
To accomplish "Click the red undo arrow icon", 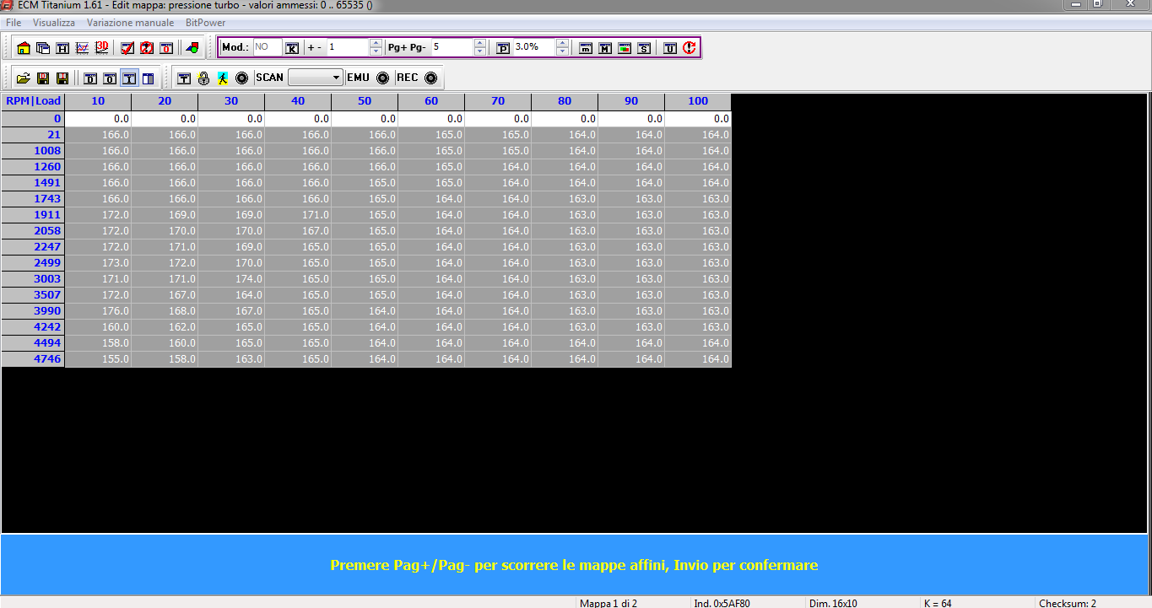I will coord(690,48).
